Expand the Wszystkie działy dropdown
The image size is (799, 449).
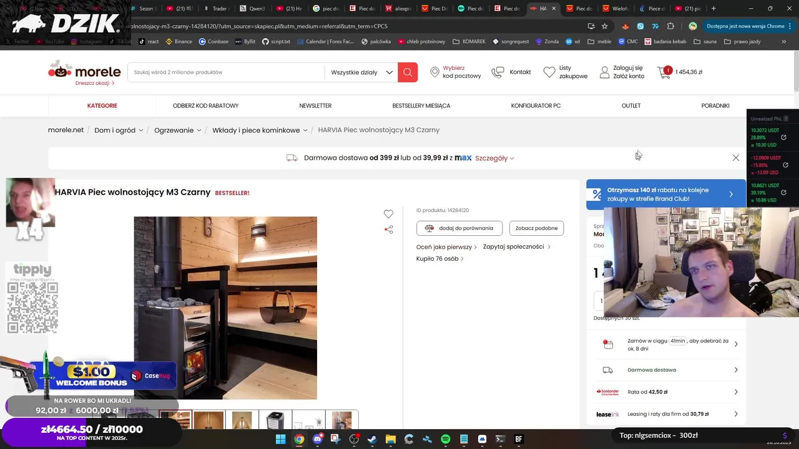[361, 72]
